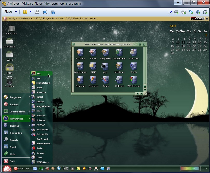Click the FreeMem gradient meter
The height and width of the screenshot is (173, 210).
coord(190,168)
